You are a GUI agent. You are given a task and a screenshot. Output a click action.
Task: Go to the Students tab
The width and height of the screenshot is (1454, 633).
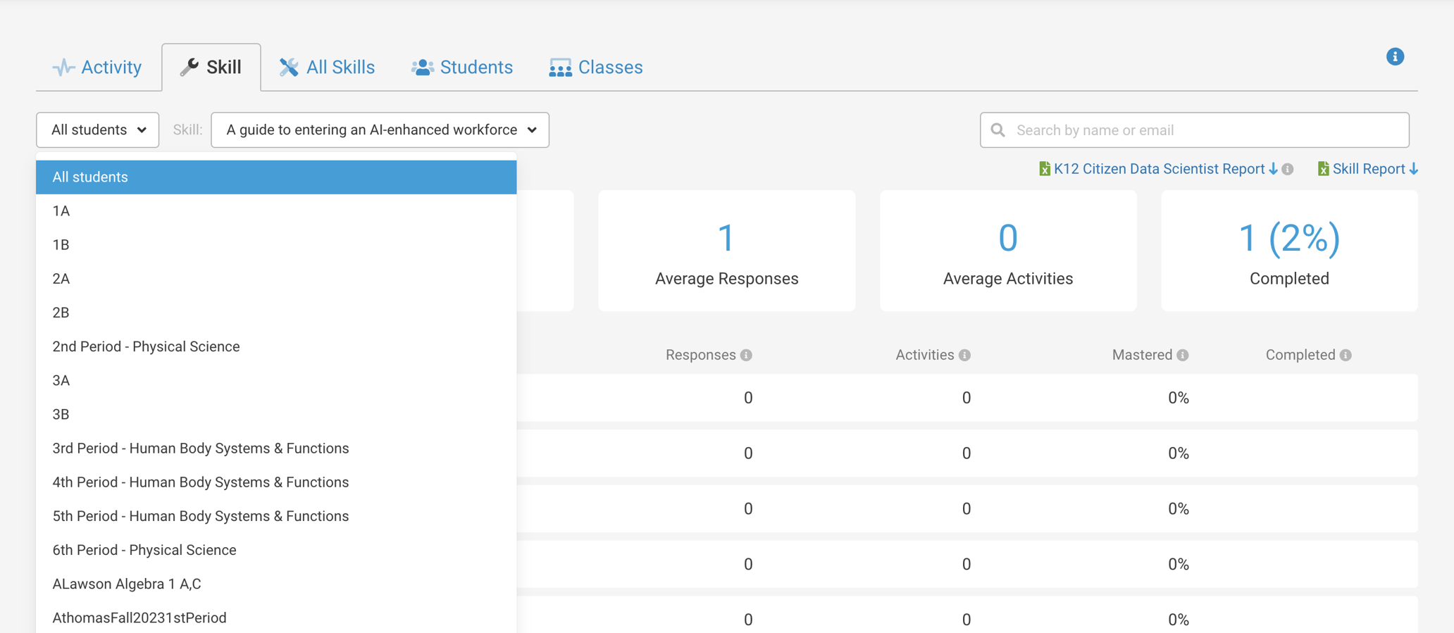point(462,68)
